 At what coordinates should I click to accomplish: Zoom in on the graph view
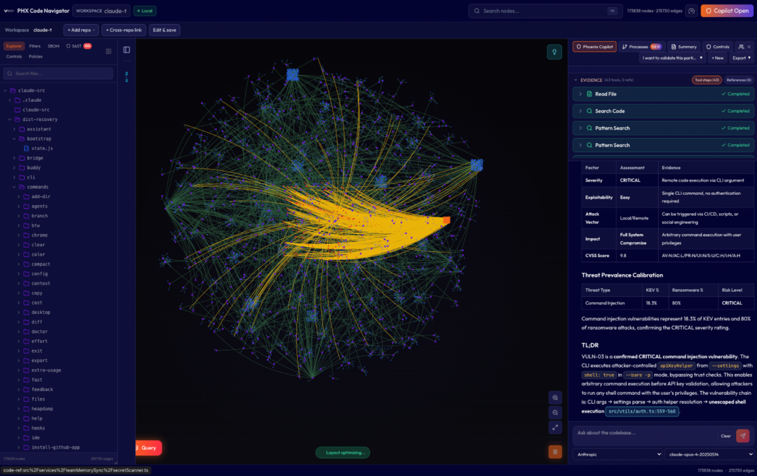pos(555,398)
